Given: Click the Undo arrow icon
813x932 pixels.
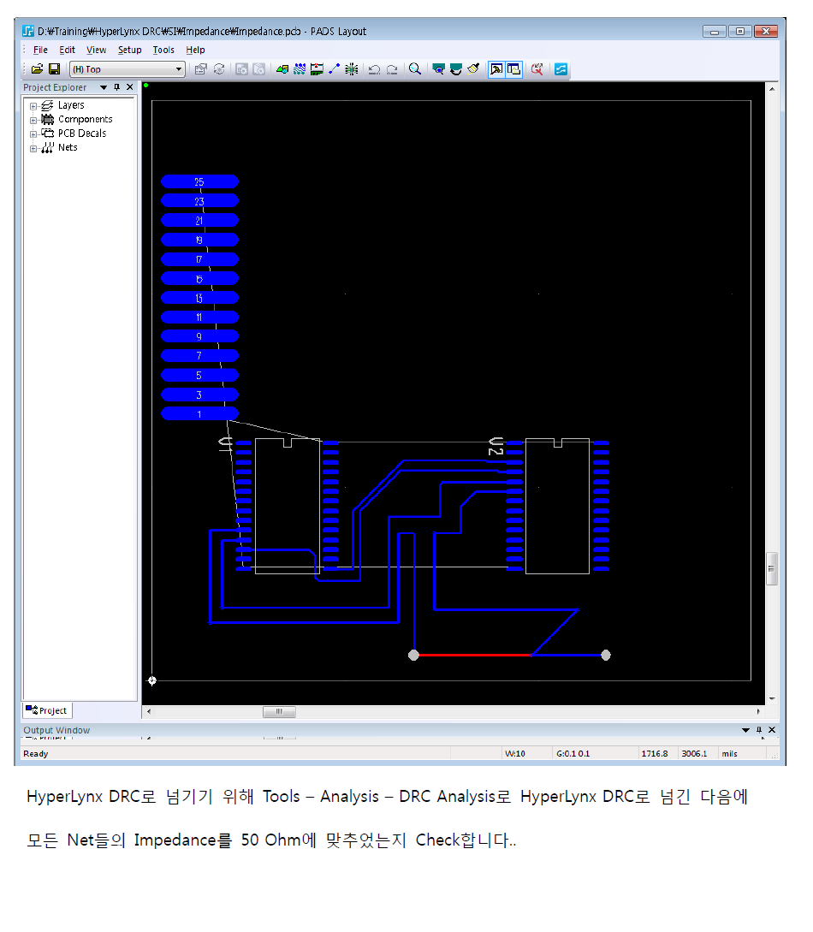Looking at the screenshot, I should coord(374,69).
